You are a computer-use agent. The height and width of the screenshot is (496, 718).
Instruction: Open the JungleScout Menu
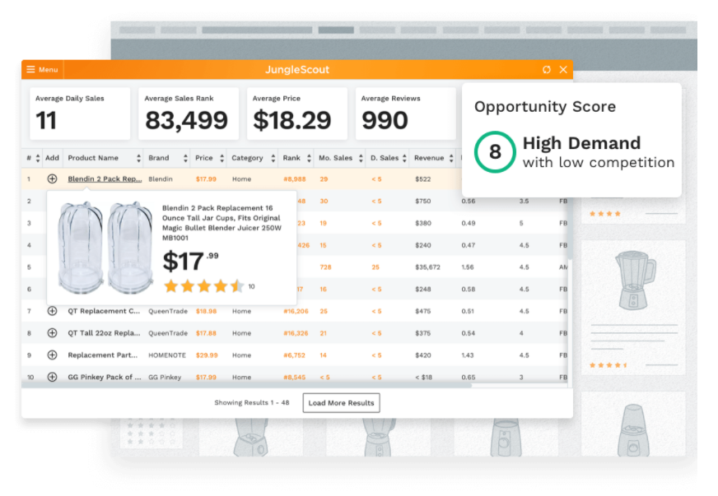point(42,70)
